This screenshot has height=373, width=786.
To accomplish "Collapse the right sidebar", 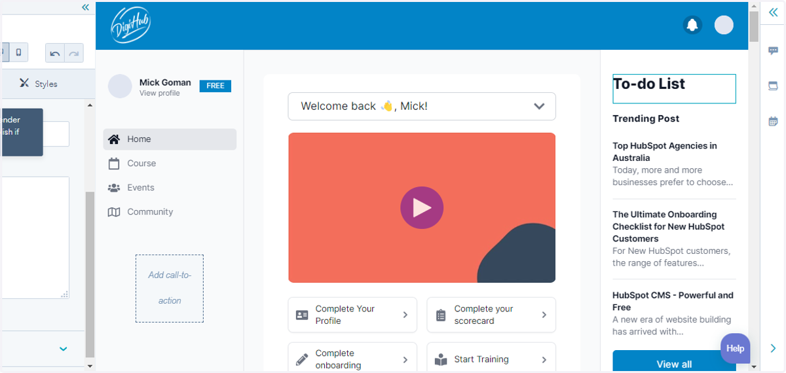I will tap(773, 12).
